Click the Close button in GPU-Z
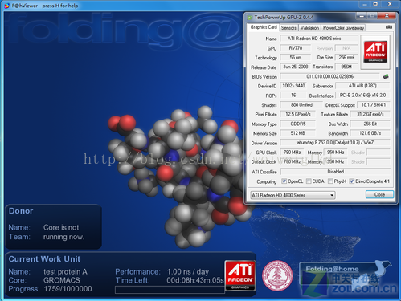The width and height of the screenshot is (401, 301). click(379, 194)
